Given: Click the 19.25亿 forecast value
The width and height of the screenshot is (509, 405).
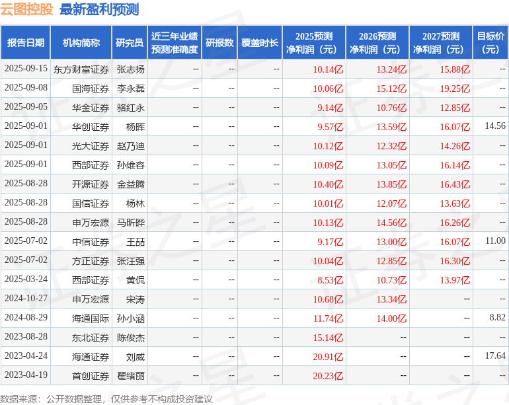Looking at the screenshot, I should point(455,89).
